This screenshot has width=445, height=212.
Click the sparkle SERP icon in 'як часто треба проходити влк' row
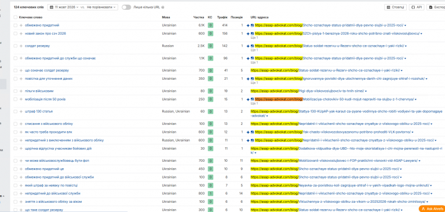[248, 132]
